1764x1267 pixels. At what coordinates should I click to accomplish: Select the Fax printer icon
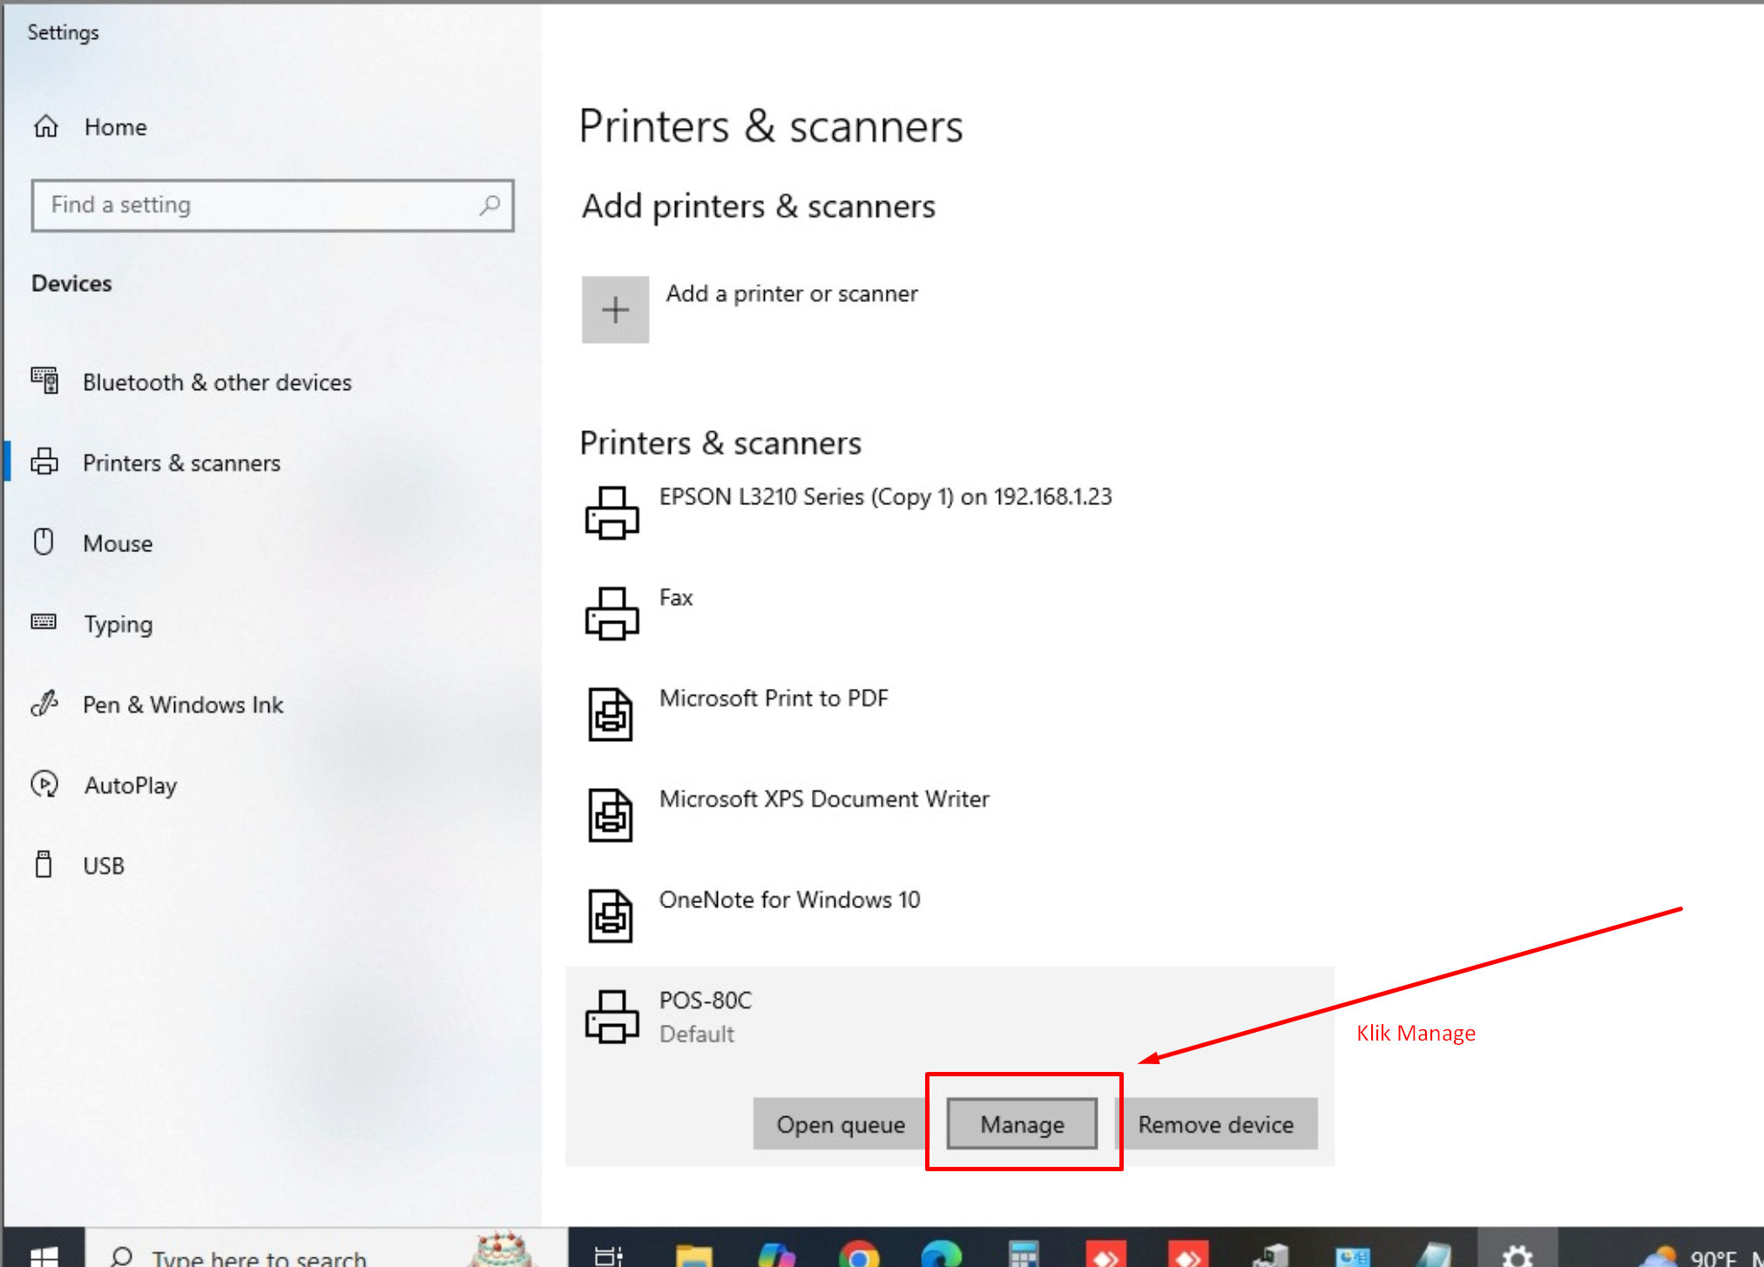612,613
